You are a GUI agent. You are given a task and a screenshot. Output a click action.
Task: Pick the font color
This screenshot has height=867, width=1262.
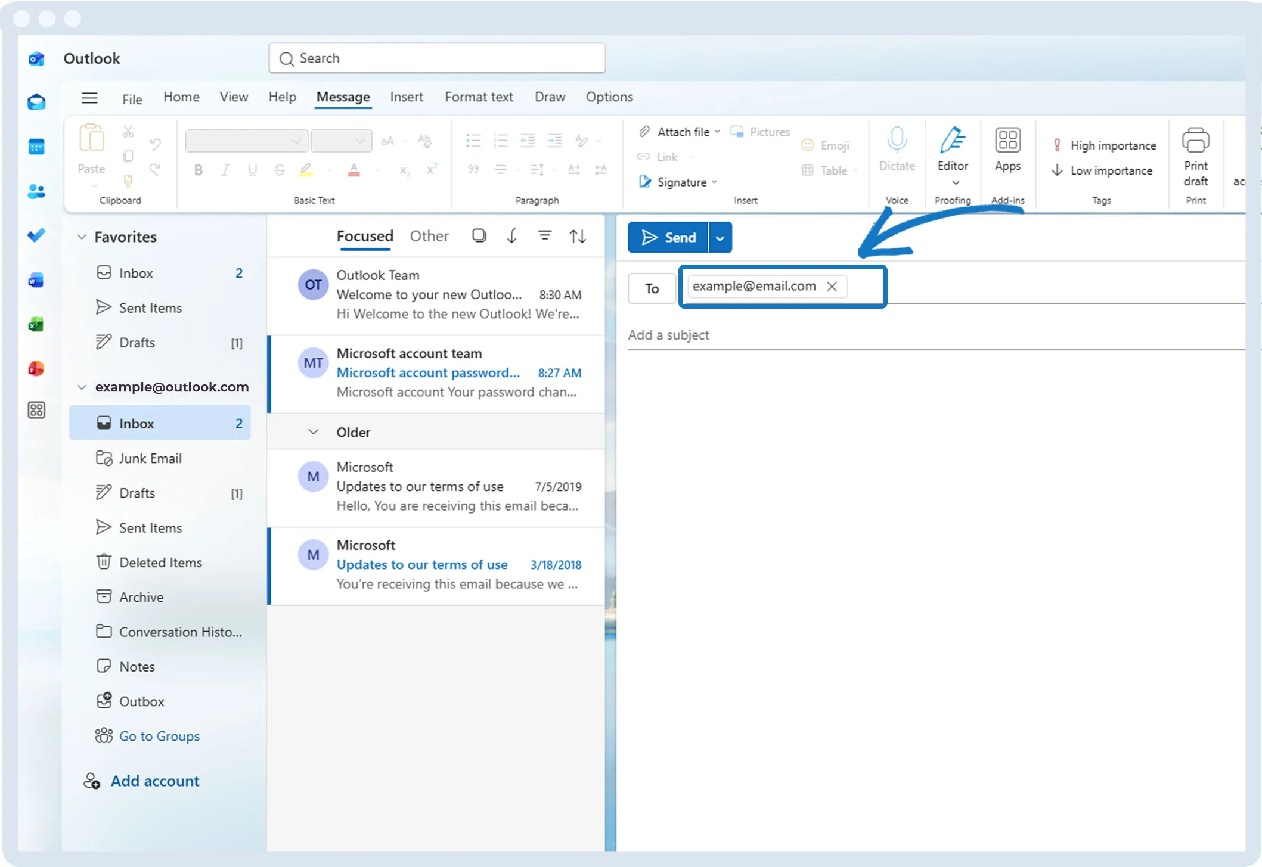pos(354,170)
